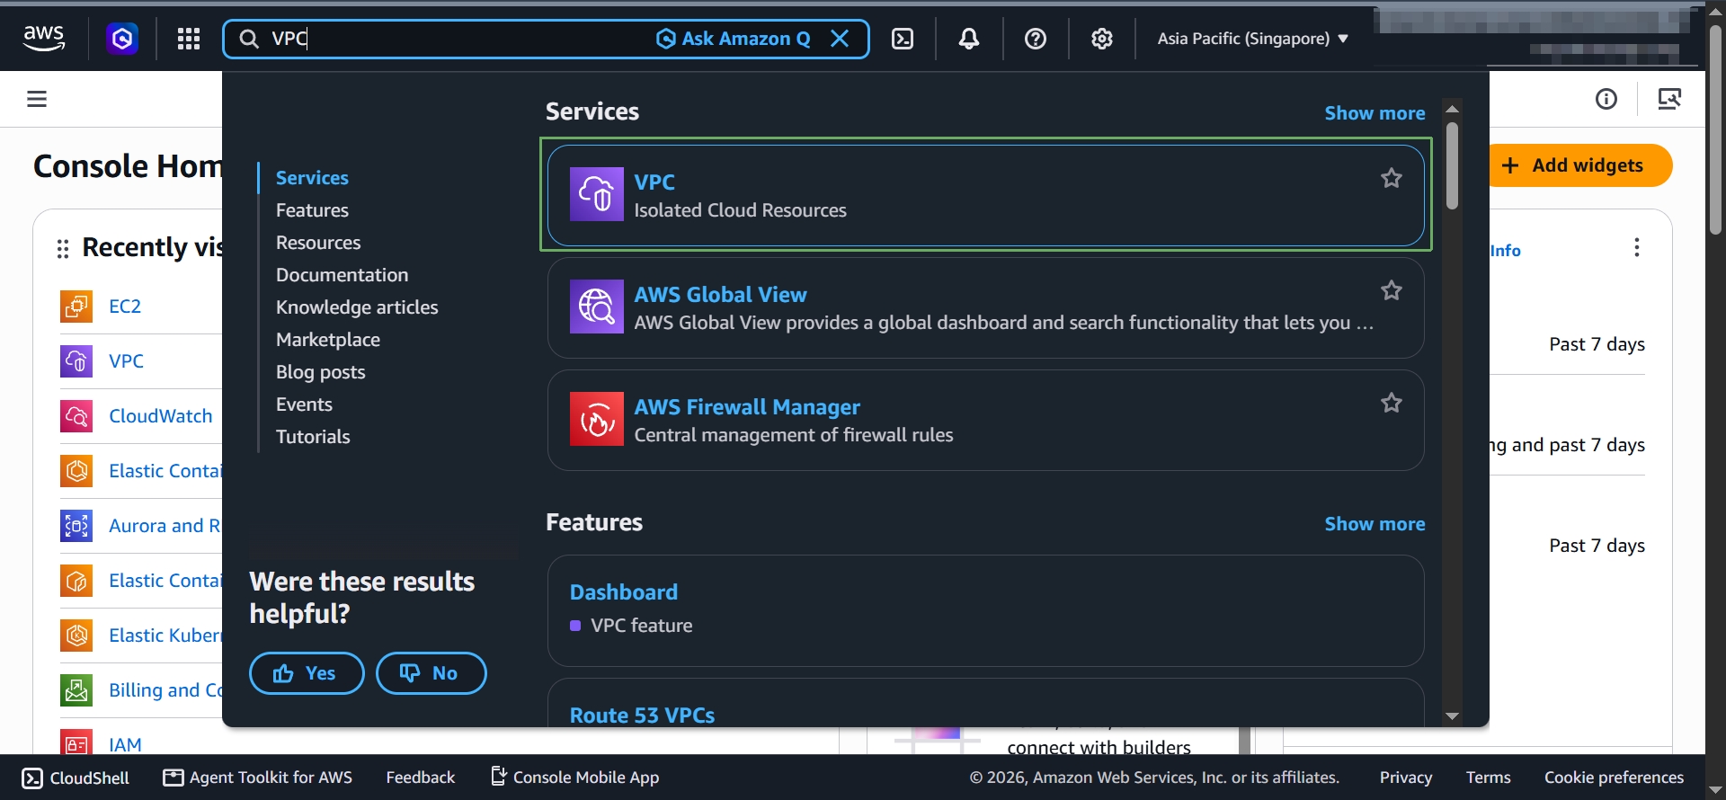Select the Knowledge articles search category
The height and width of the screenshot is (800, 1726).
[x=357, y=307]
